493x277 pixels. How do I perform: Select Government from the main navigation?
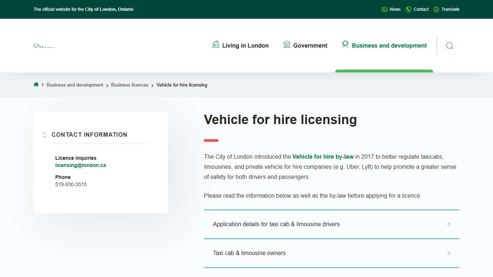point(310,45)
